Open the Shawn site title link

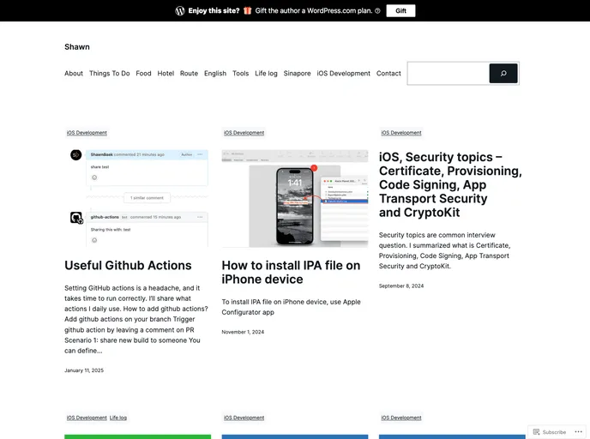(77, 47)
